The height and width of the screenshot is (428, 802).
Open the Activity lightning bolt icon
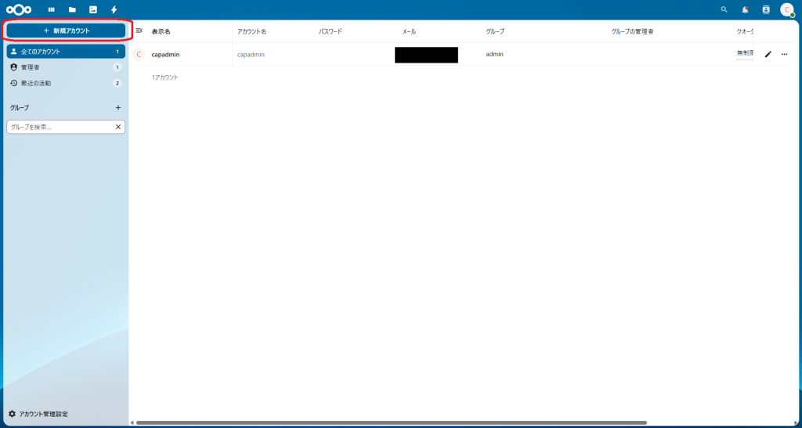(x=114, y=9)
